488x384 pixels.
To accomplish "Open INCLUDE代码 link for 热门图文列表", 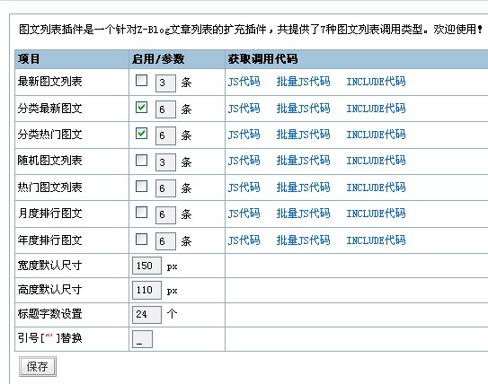I will coord(376,187).
